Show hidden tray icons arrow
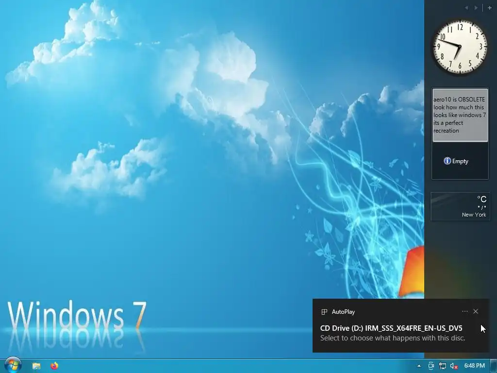This screenshot has width=497, height=373. coord(419,366)
